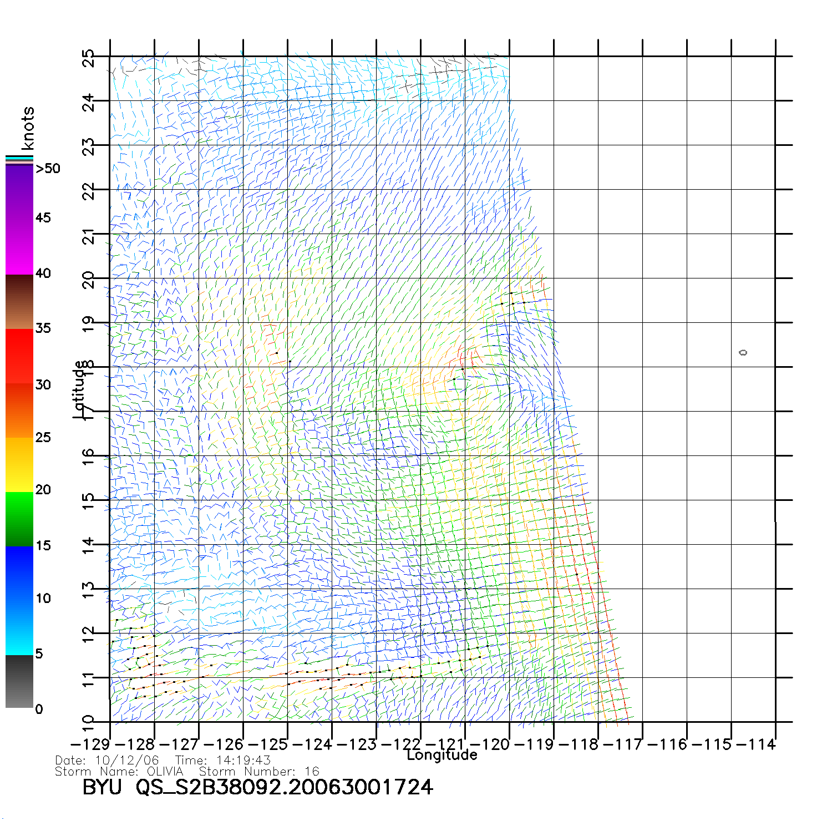
Task: Click the purple segment of the wind-speed color bar
Action: pyautogui.click(x=19, y=191)
